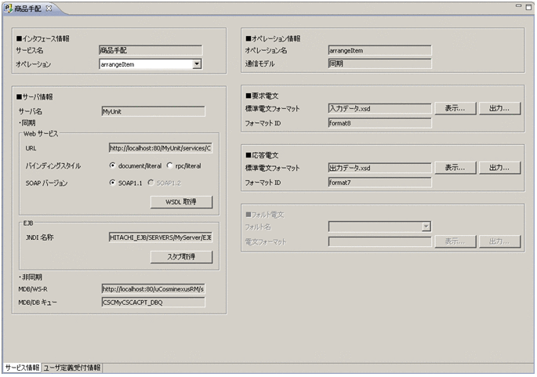
Task: Switch to ユーザ定義受付情報 tab
Action: point(72,368)
